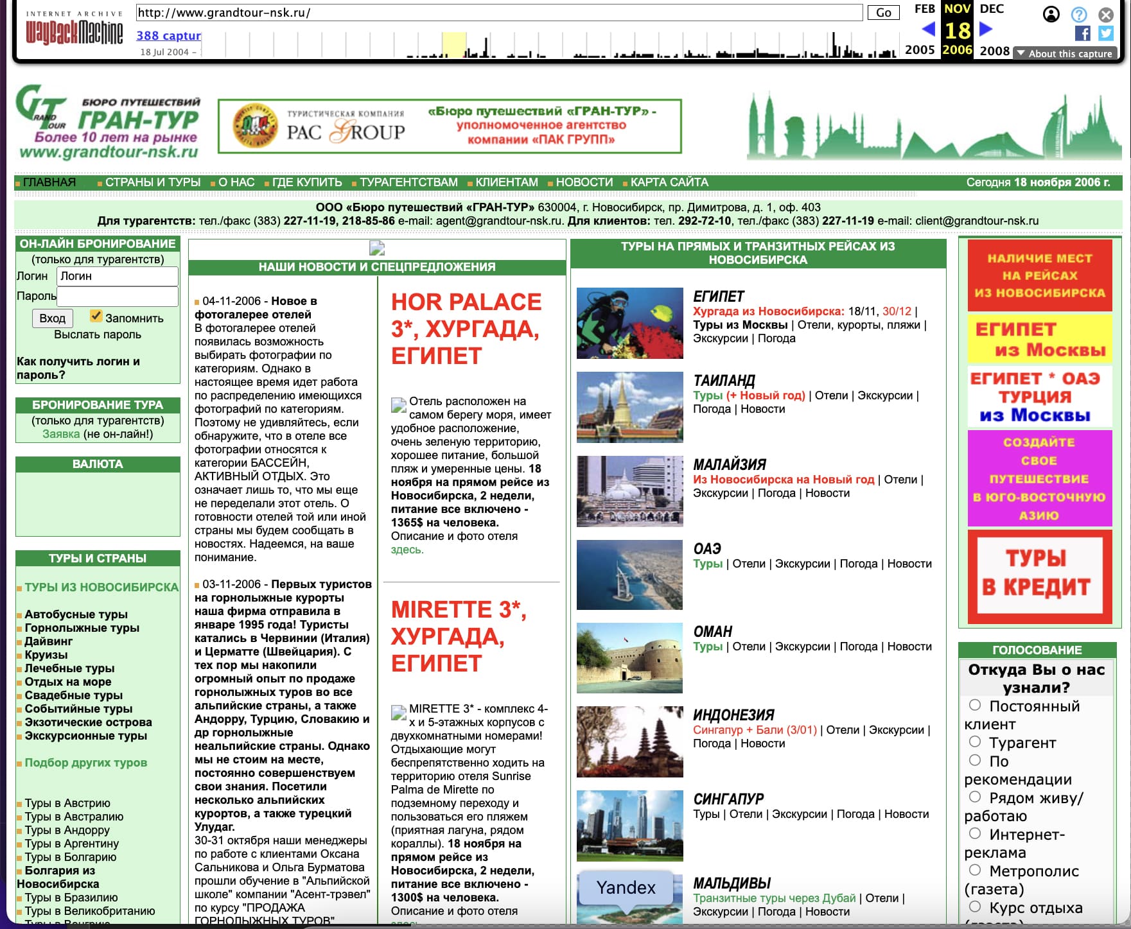Toggle the Запомнить checkbox
Viewport: 1131px width, 929px height.
[96, 316]
